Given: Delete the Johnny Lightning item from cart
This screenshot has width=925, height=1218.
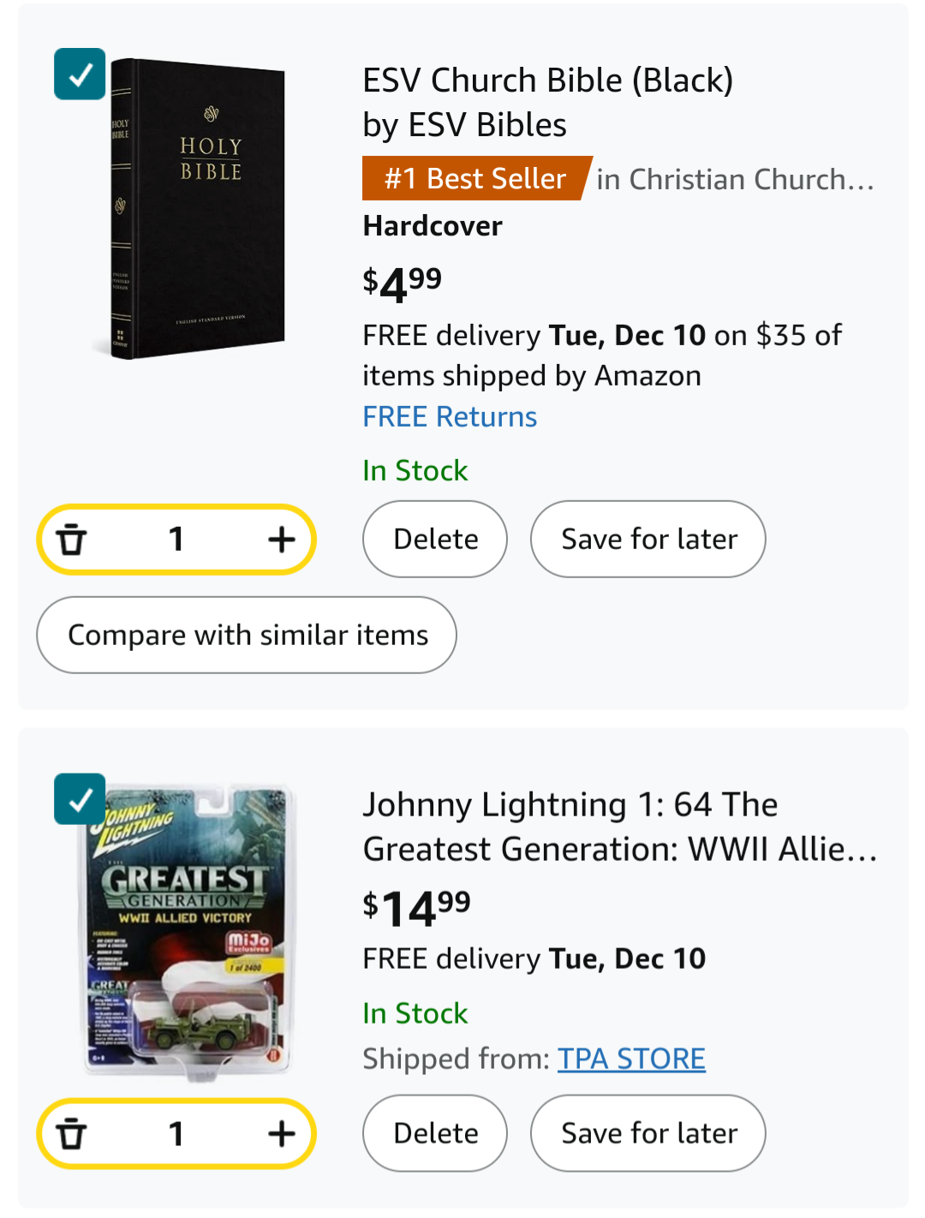Looking at the screenshot, I should [435, 1133].
